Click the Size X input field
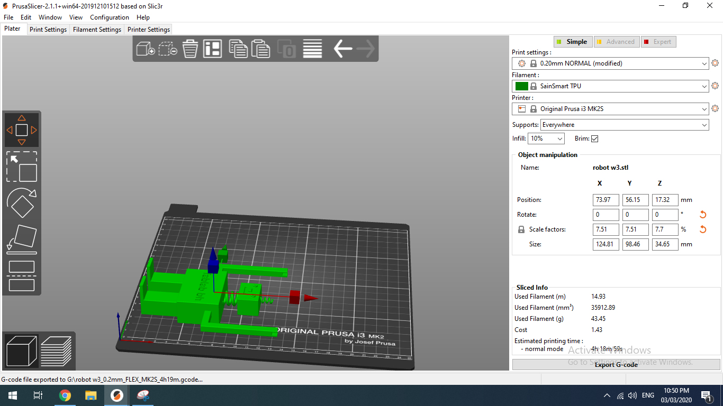The height and width of the screenshot is (406, 723). (x=606, y=244)
